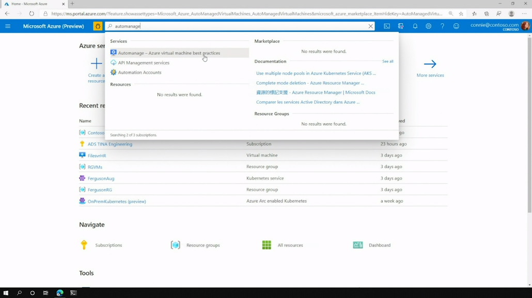This screenshot has width=532, height=298.
Task: Choose Automation Accounts from search results
Action: (x=139, y=73)
